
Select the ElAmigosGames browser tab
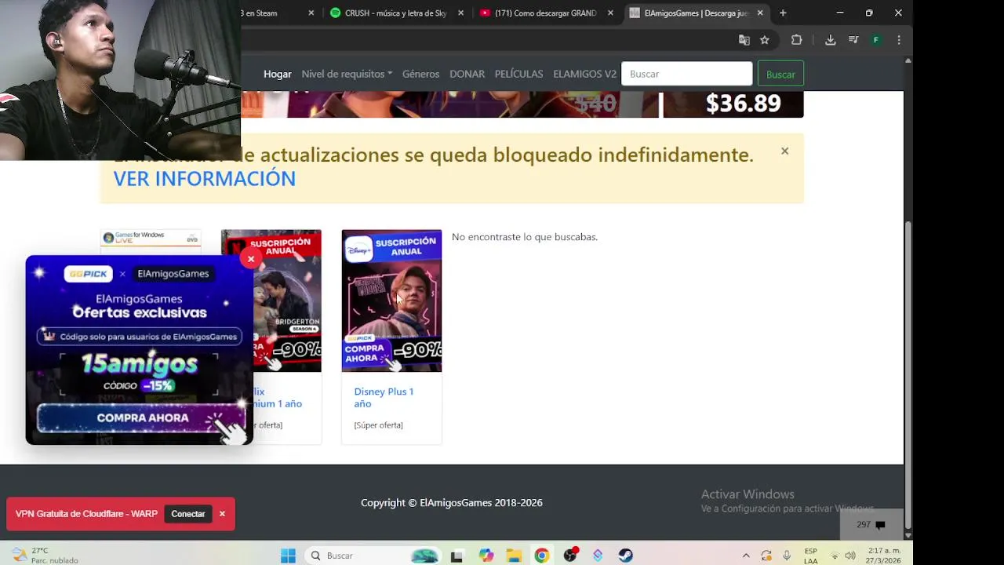click(697, 13)
